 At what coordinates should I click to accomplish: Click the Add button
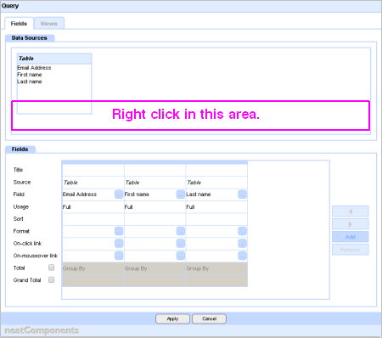pos(351,237)
